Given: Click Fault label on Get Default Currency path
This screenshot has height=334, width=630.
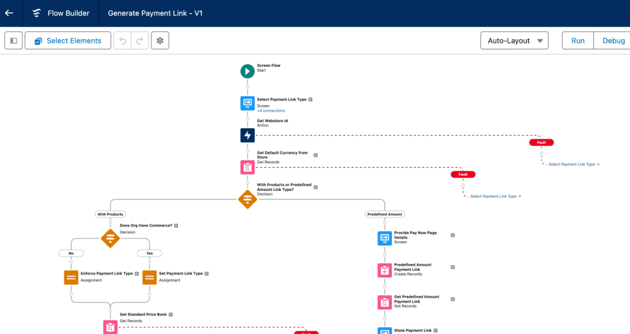Looking at the screenshot, I should [463, 174].
